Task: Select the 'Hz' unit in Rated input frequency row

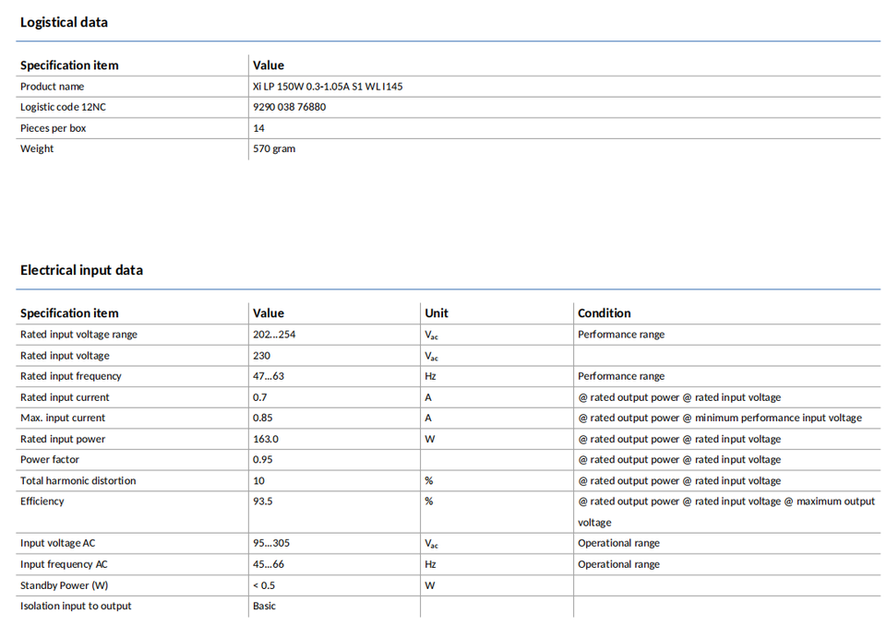Action: tap(431, 376)
